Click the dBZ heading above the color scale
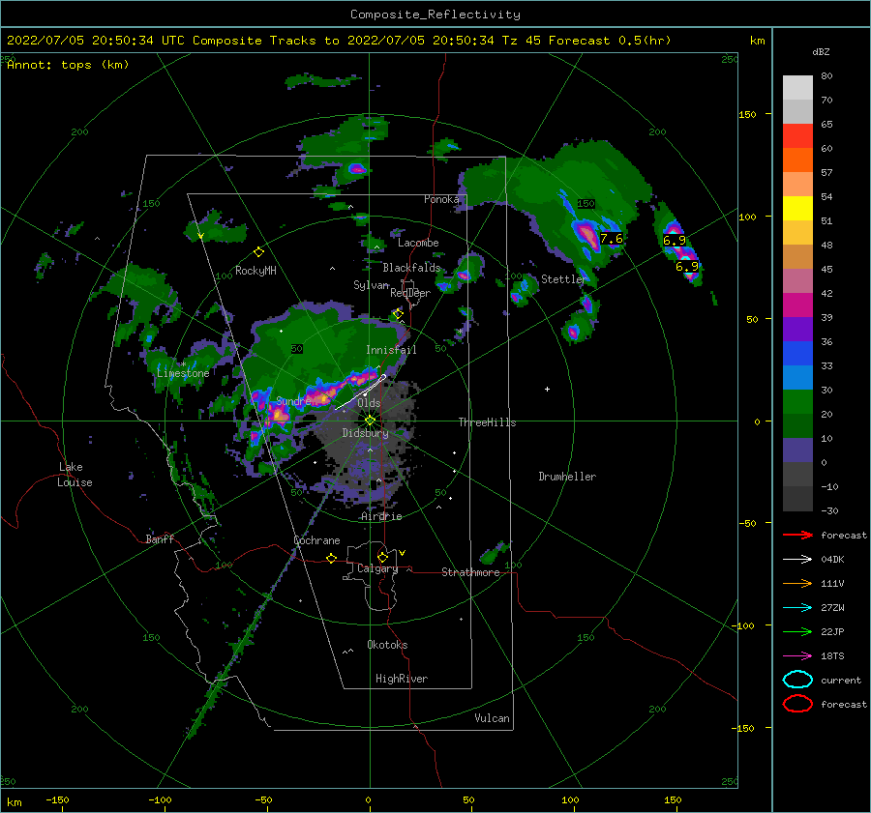 (821, 52)
